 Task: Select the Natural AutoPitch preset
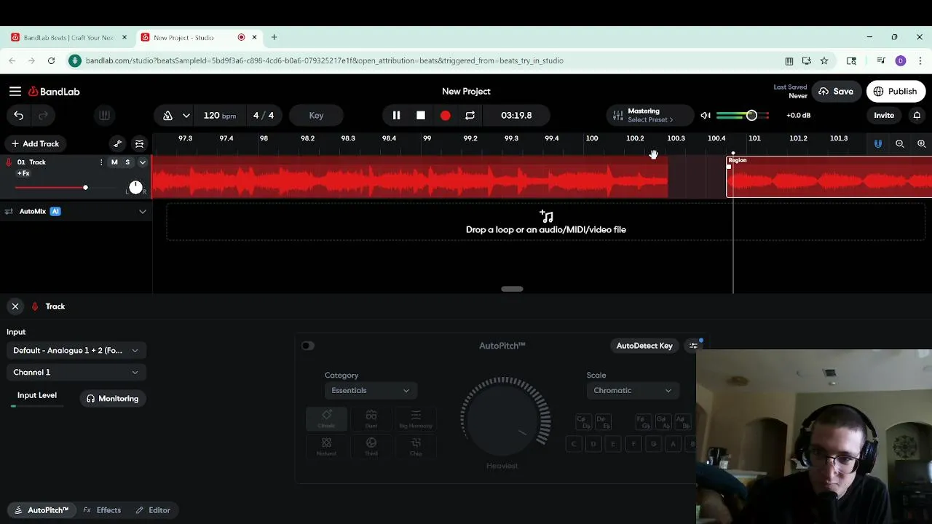click(x=326, y=446)
